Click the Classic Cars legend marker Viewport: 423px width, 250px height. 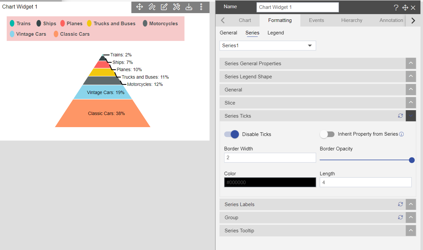(x=56, y=34)
